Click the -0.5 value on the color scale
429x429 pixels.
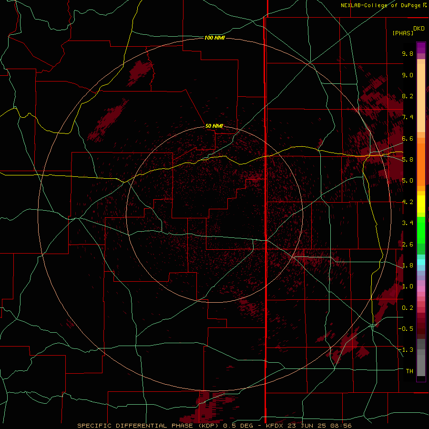tap(406, 329)
